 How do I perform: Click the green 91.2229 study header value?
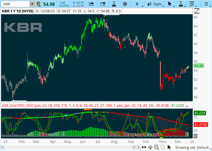point(177,105)
